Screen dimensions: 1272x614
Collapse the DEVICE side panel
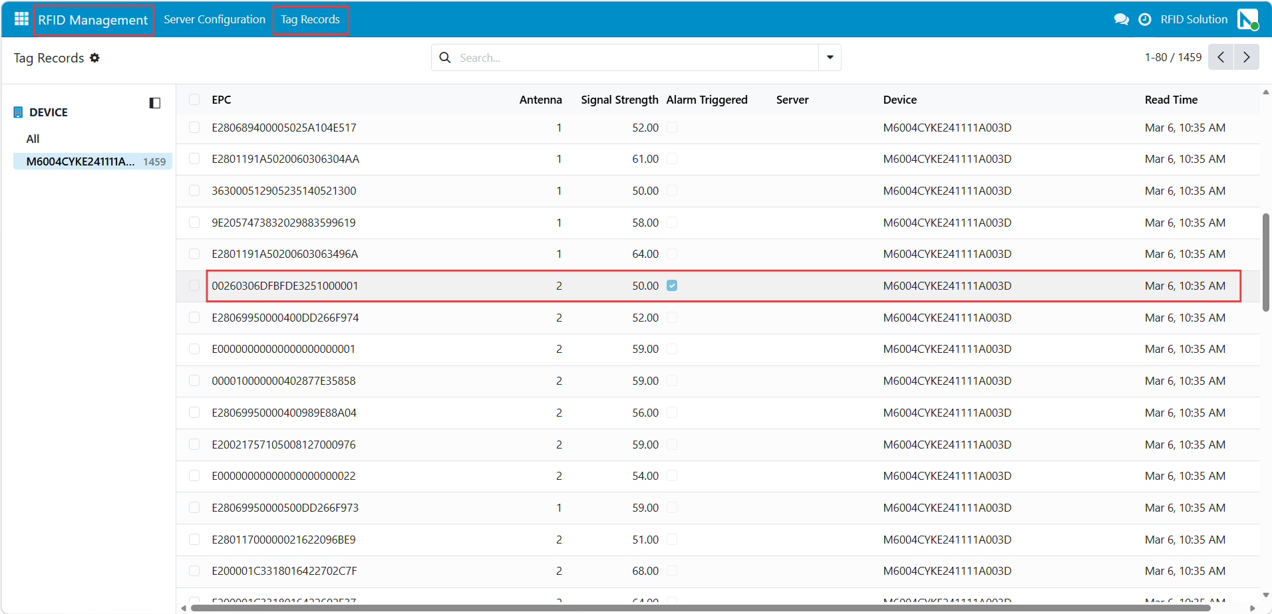pyautogui.click(x=155, y=103)
